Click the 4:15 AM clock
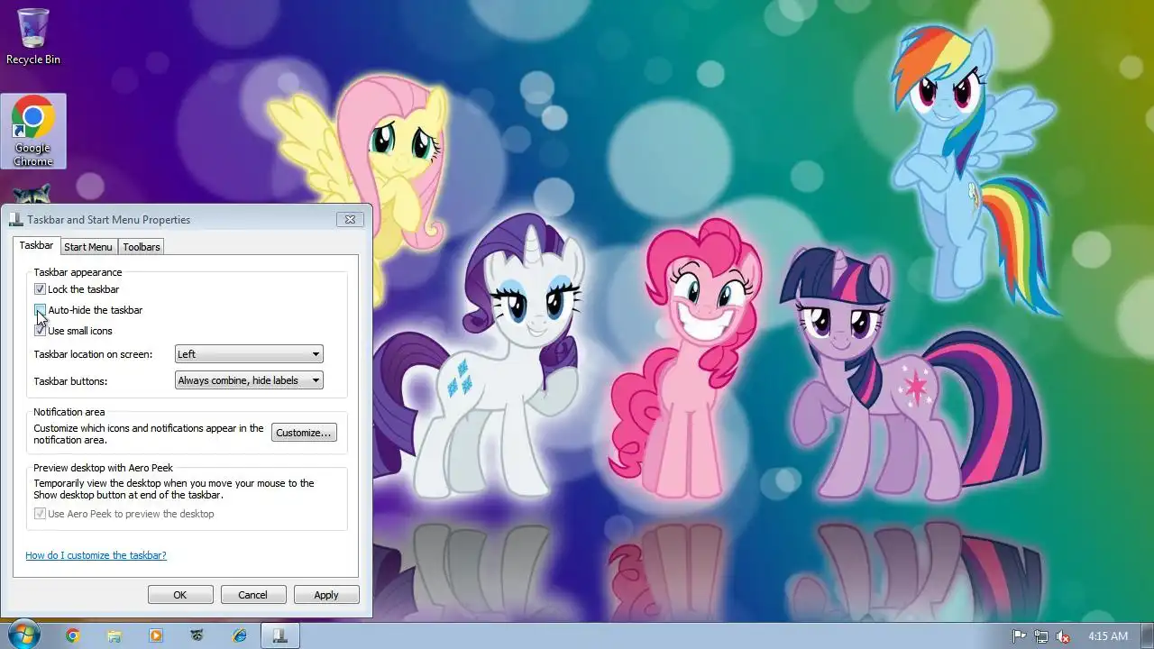The height and width of the screenshot is (649, 1154). click(x=1108, y=636)
